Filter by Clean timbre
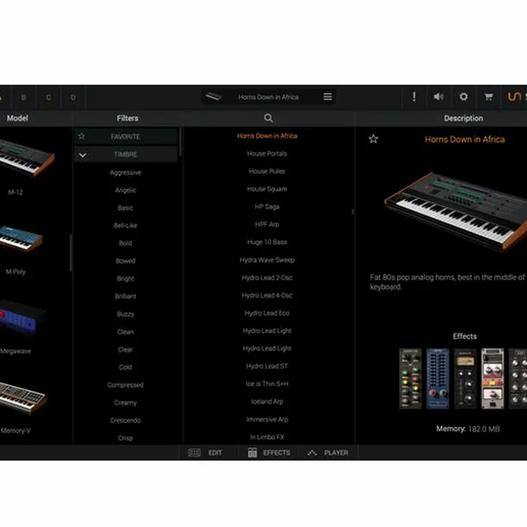Image resolution: width=527 pixels, height=527 pixels. [125, 332]
